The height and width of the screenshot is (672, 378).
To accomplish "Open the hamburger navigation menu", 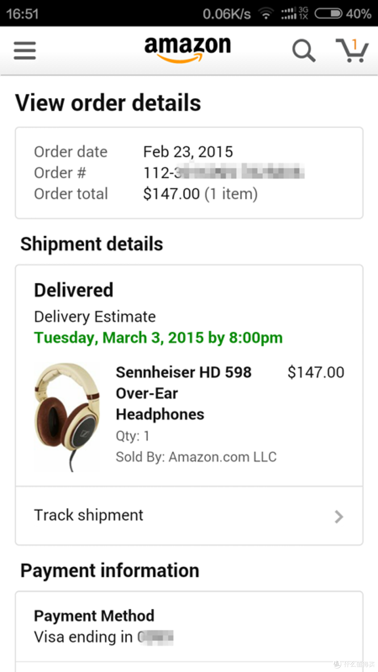I will coord(25,51).
